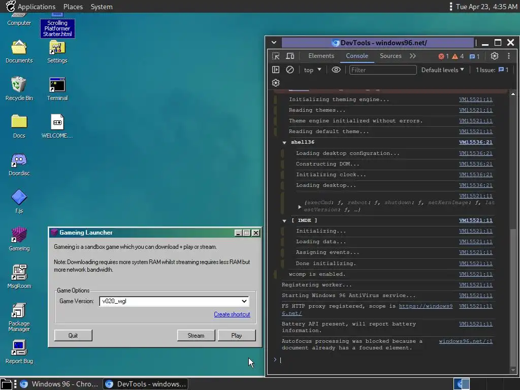
Task: Open the top JavaScript context dropdown
Action: coord(312,70)
